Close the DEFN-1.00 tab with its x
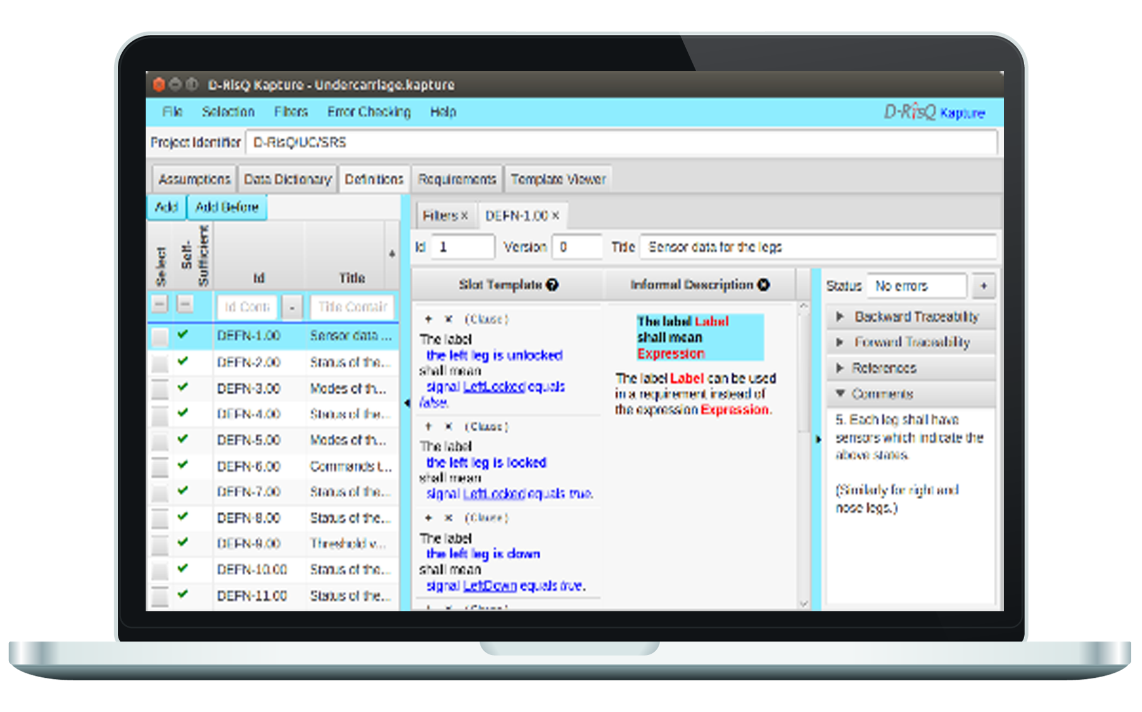Viewport: 1142px width, 712px height. coord(555,216)
